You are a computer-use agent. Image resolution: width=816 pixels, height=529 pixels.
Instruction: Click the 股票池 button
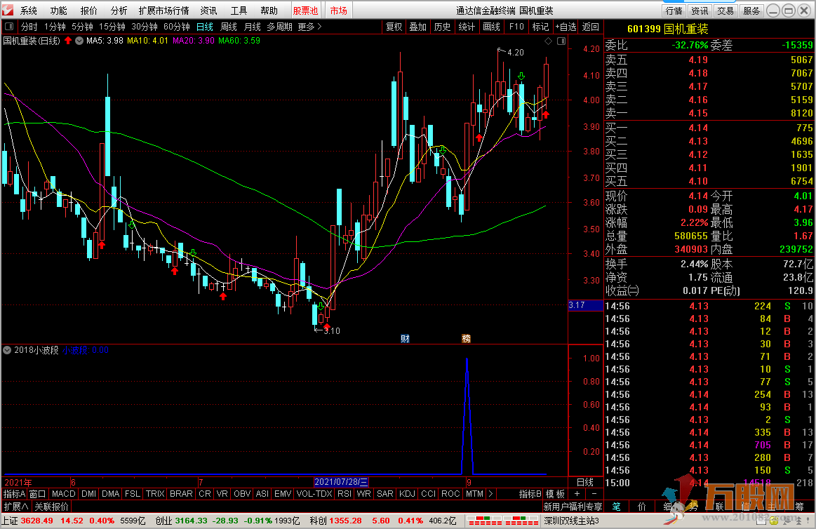click(x=305, y=11)
